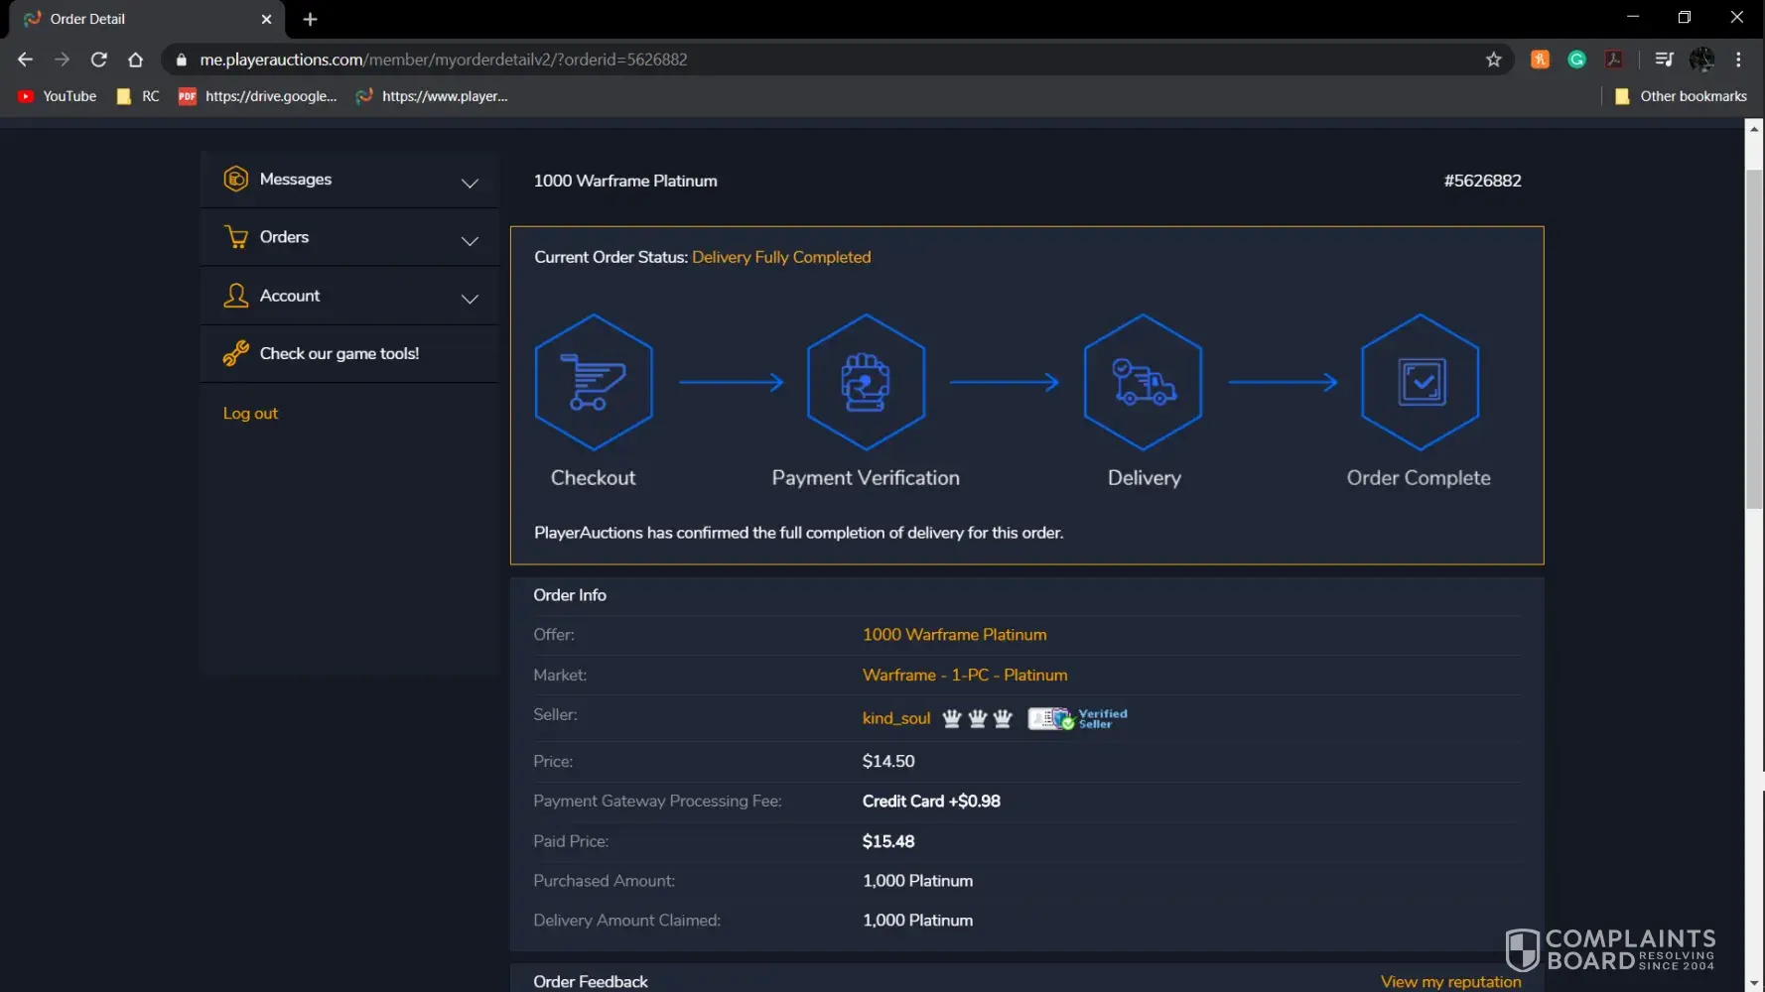Bookmark this page with the star icon
The width and height of the screenshot is (1765, 992).
(x=1493, y=60)
